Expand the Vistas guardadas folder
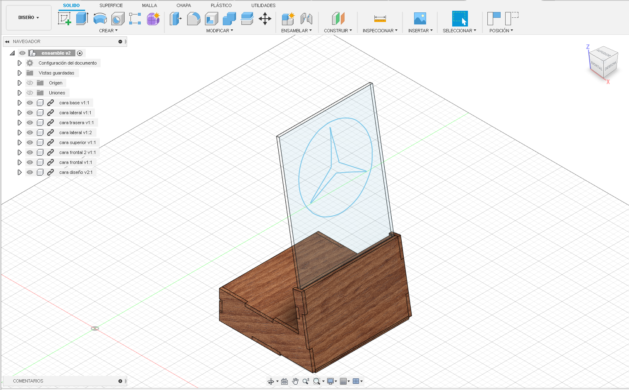The image size is (629, 390). 19,73
